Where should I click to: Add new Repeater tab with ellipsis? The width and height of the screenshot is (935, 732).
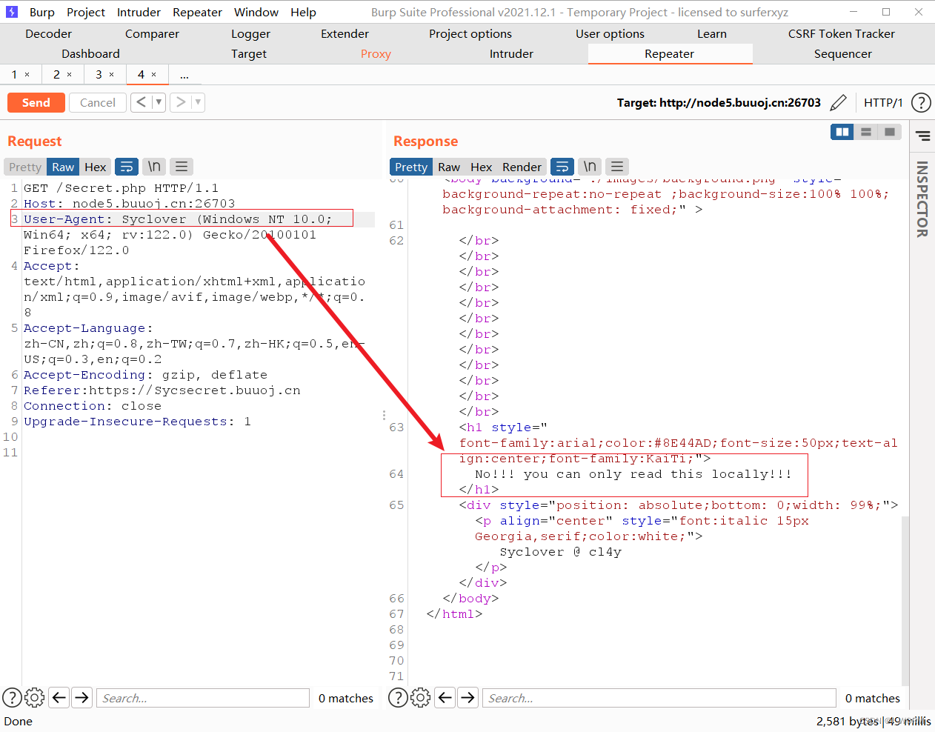(x=184, y=75)
